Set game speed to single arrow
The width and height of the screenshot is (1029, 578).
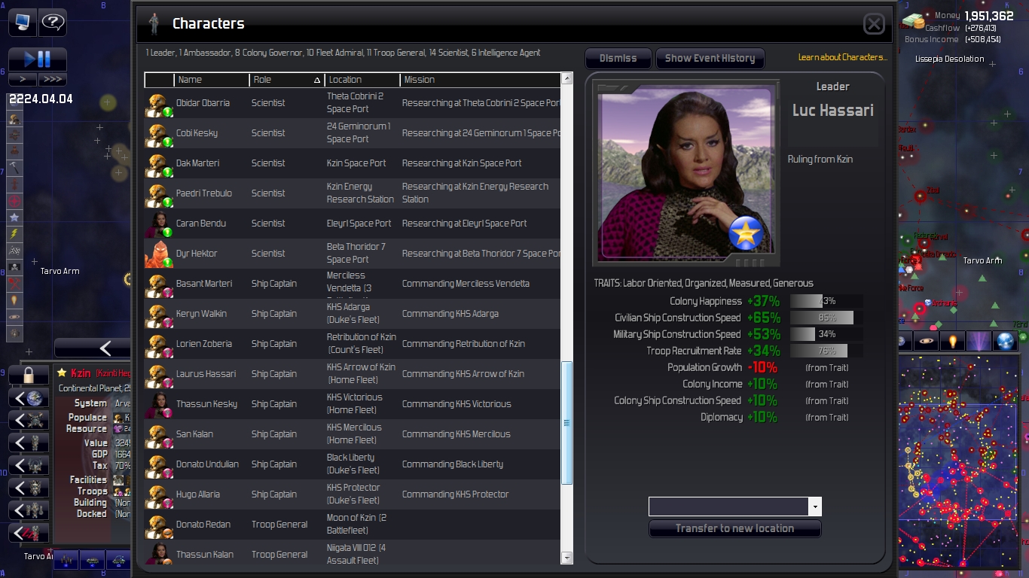pyautogui.click(x=23, y=79)
